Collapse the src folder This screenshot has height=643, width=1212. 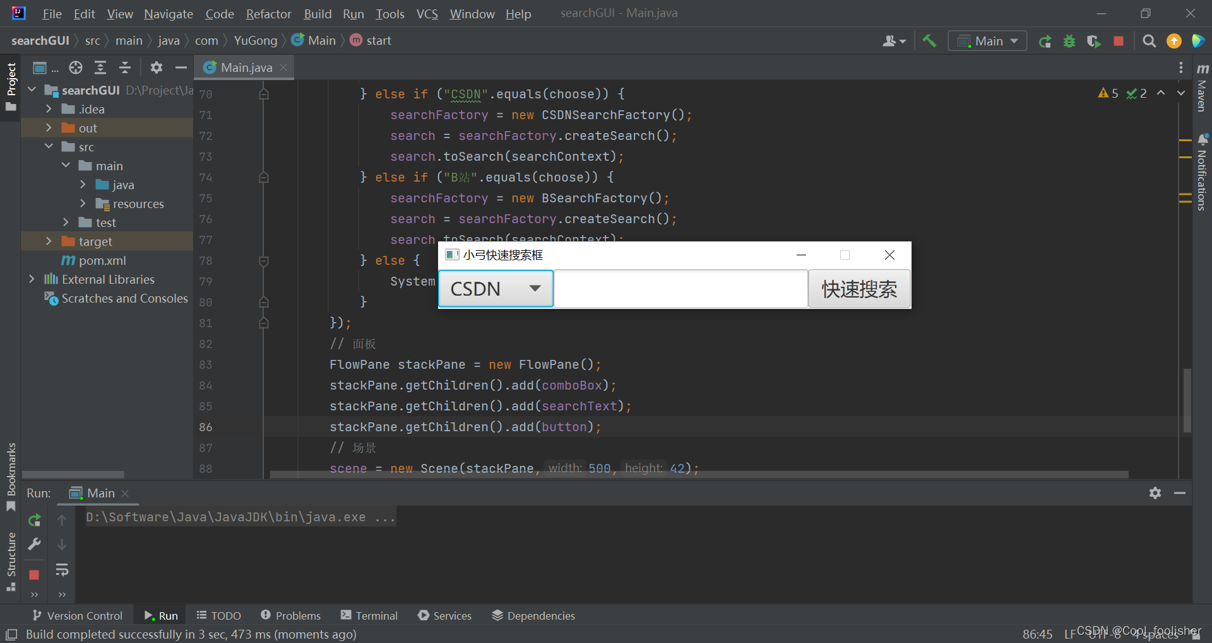pyautogui.click(x=49, y=147)
